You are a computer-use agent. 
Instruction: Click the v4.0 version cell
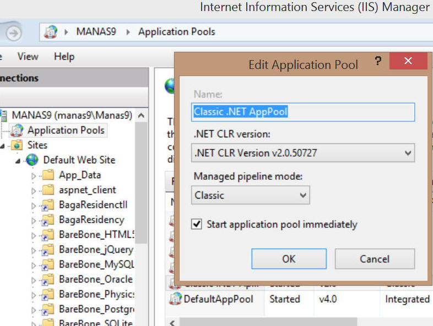[x=328, y=299]
